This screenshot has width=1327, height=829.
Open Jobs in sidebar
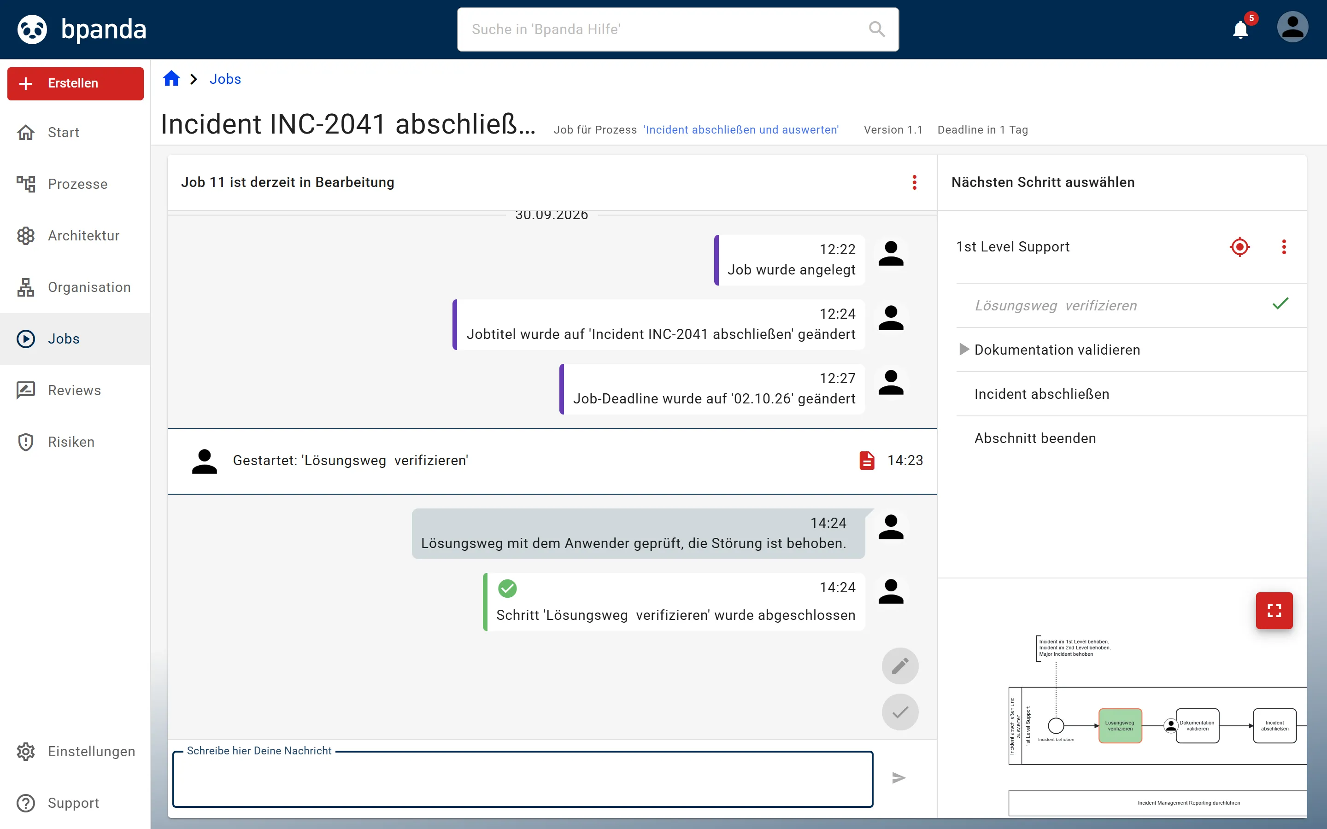pos(76,339)
